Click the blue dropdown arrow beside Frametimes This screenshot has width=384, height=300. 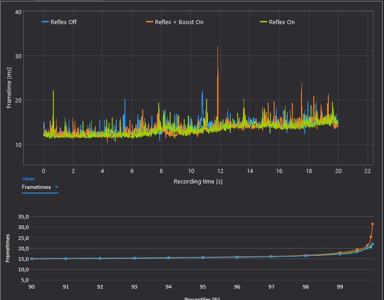point(57,187)
